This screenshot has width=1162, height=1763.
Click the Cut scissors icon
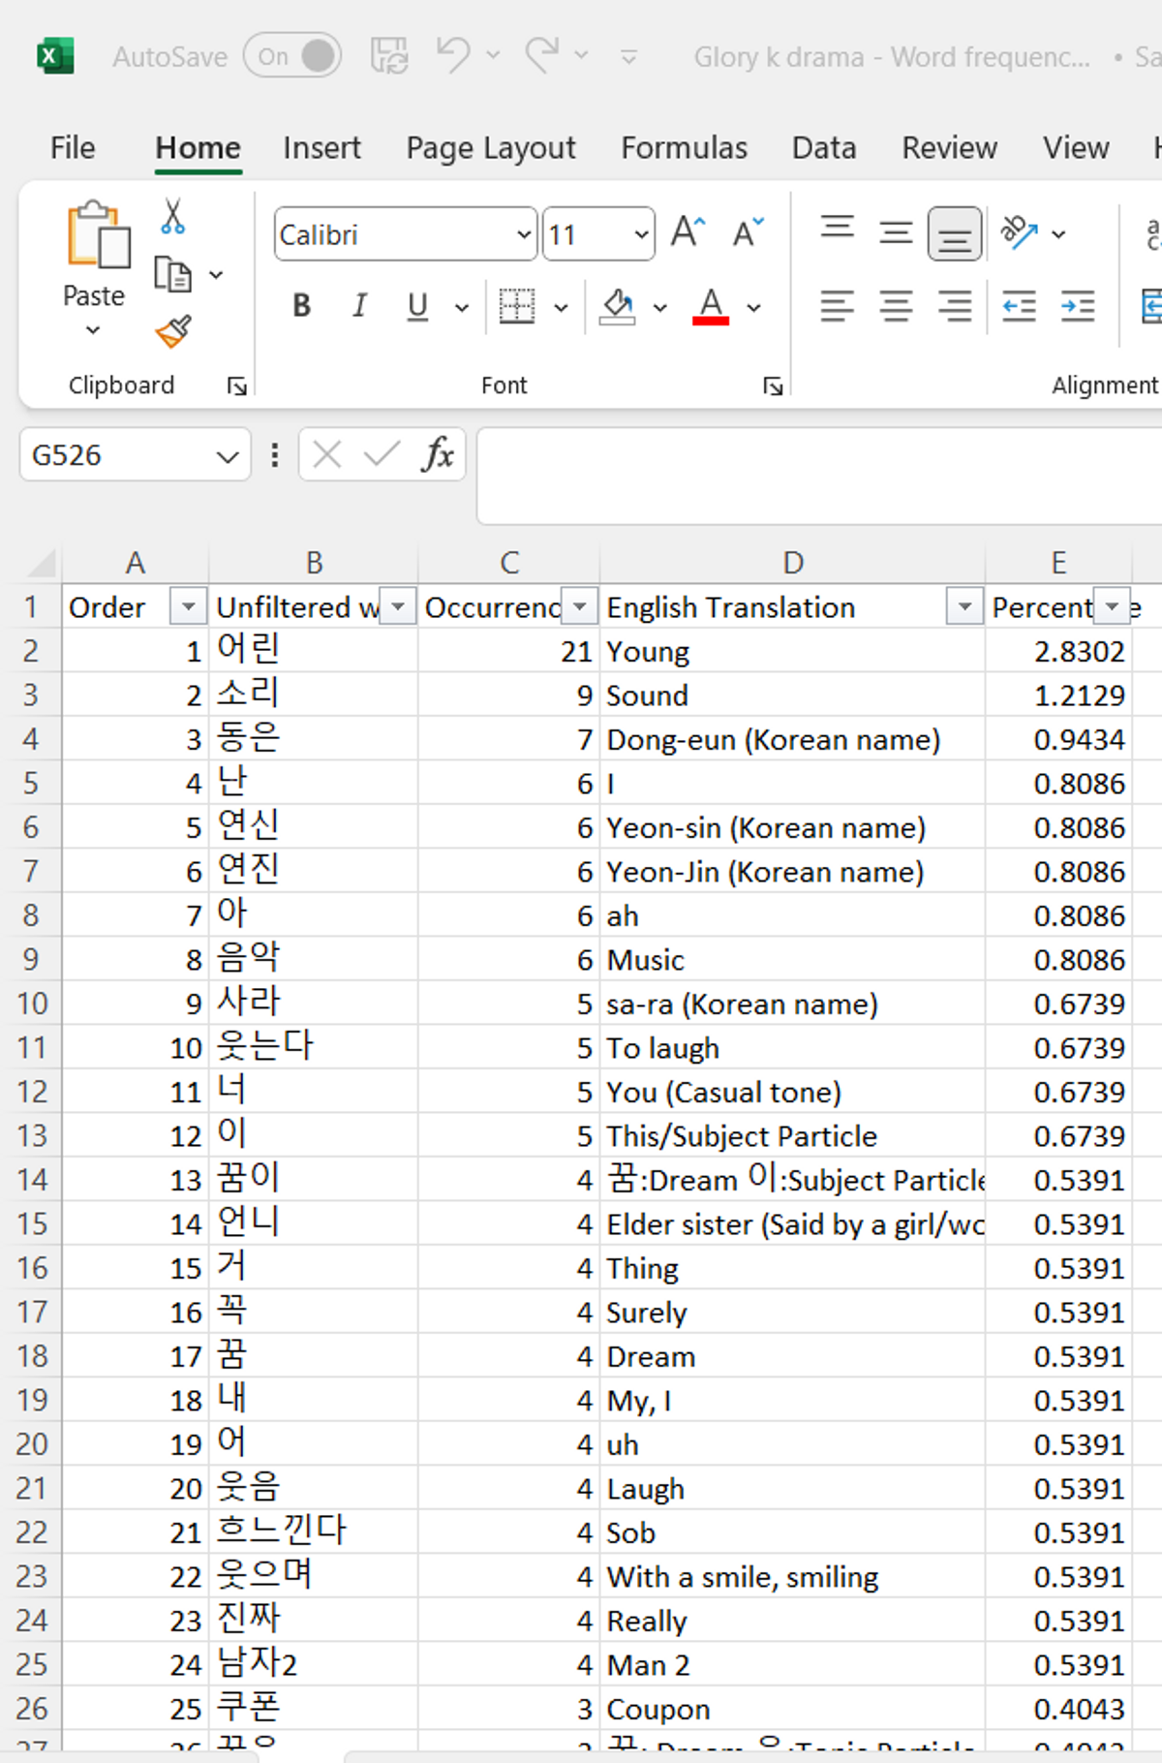pyautogui.click(x=173, y=216)
